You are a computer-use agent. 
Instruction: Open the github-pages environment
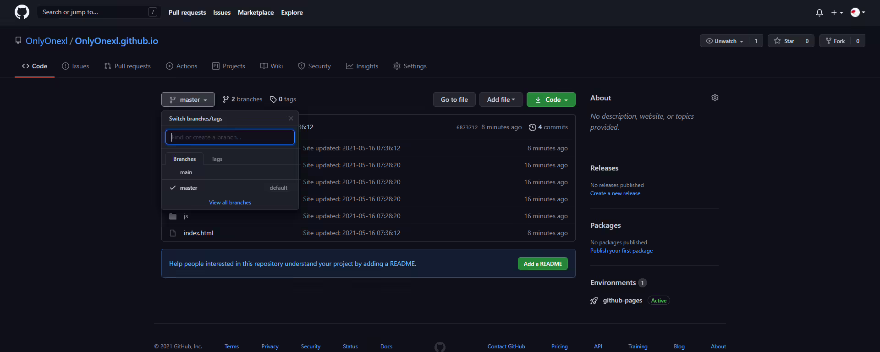click(622, 300)
